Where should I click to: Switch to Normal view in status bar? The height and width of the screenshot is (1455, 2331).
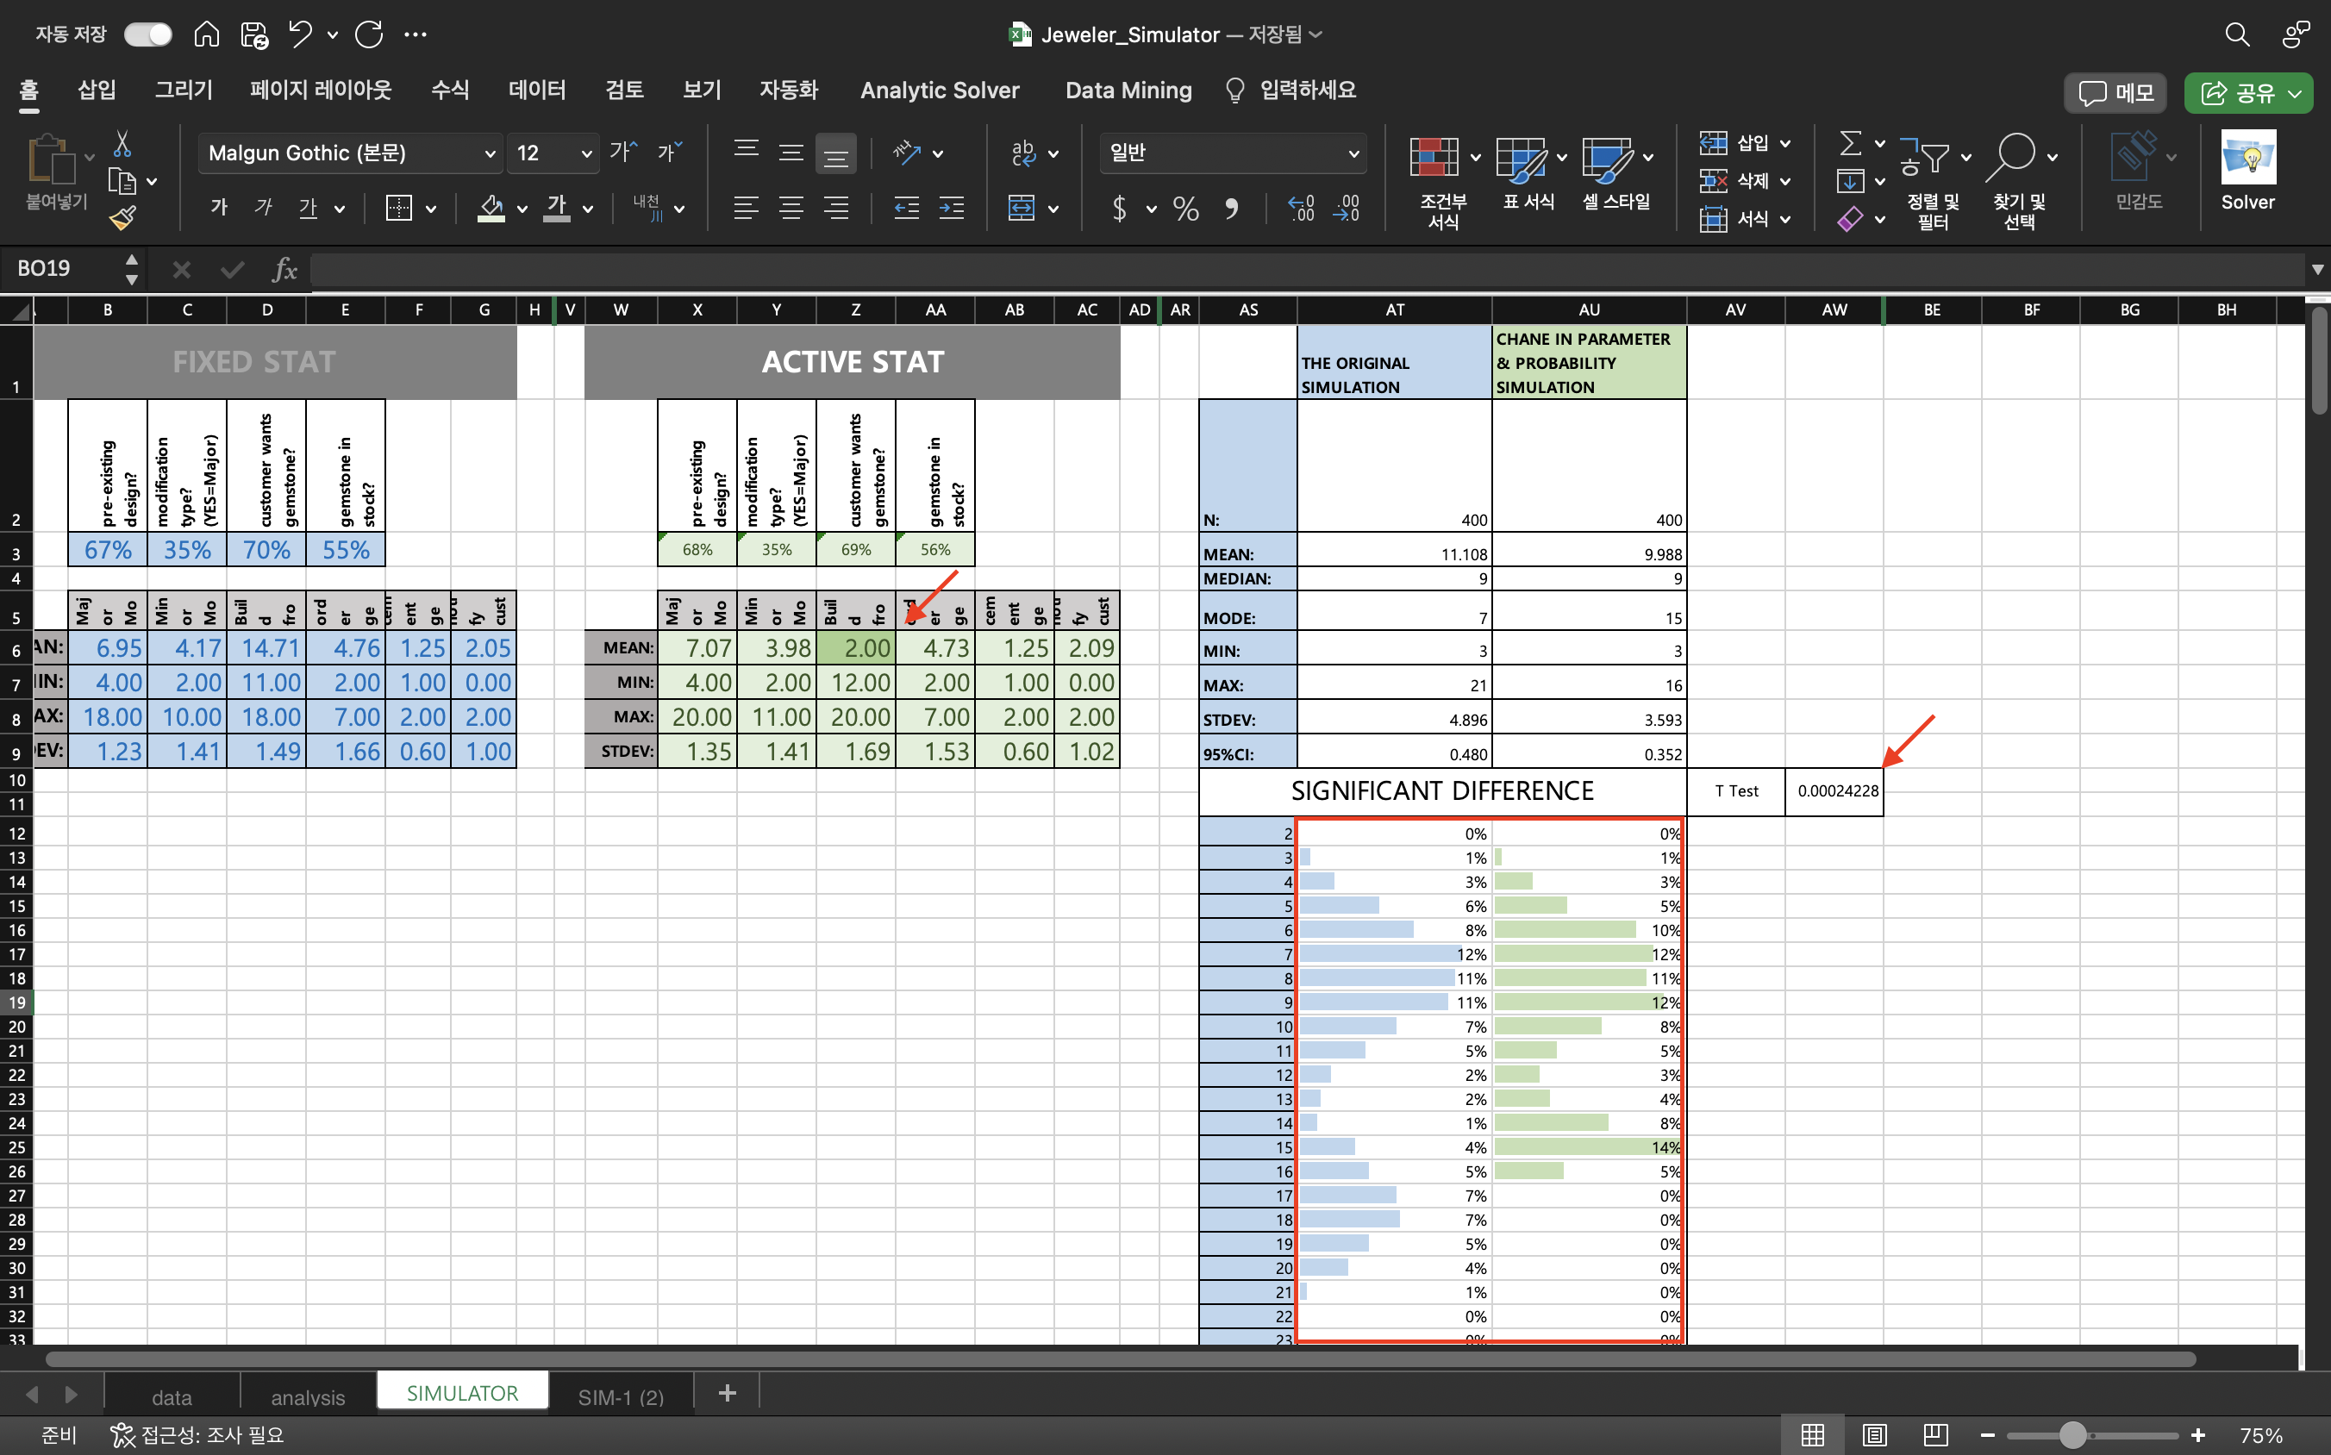1813,1435
